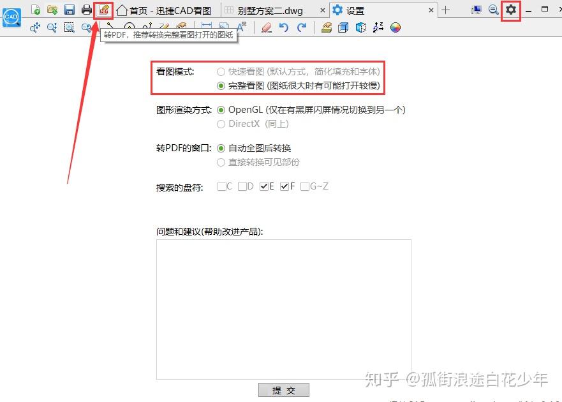562x402 pixels.
Task: Select the pan view tool
Action: 35,27
